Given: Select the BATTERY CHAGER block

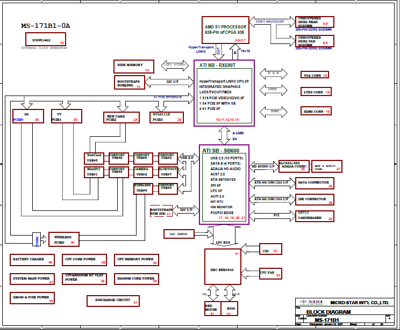Looking at the screenshot, I should click(x=32, y=260).
